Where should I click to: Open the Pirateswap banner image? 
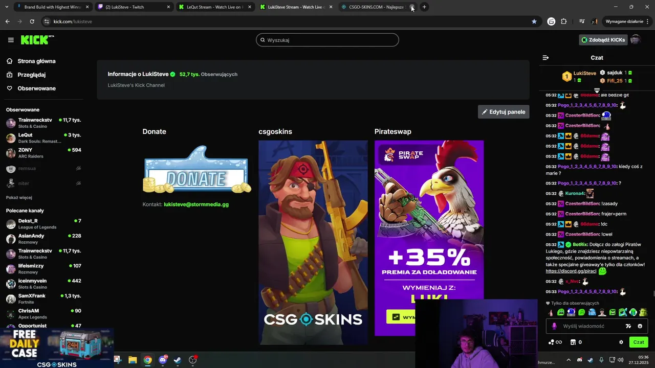pos(429,238)
